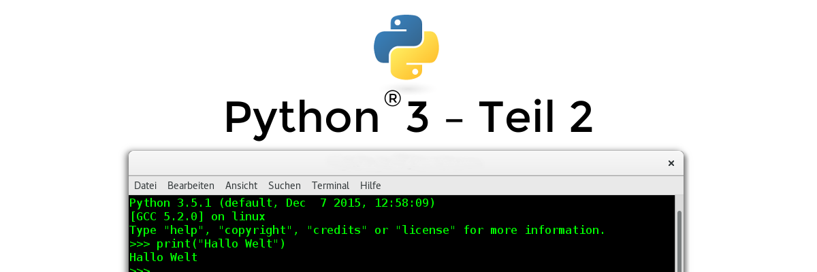
Task: Open the Suchen menu
Action: tap(285, 186)
